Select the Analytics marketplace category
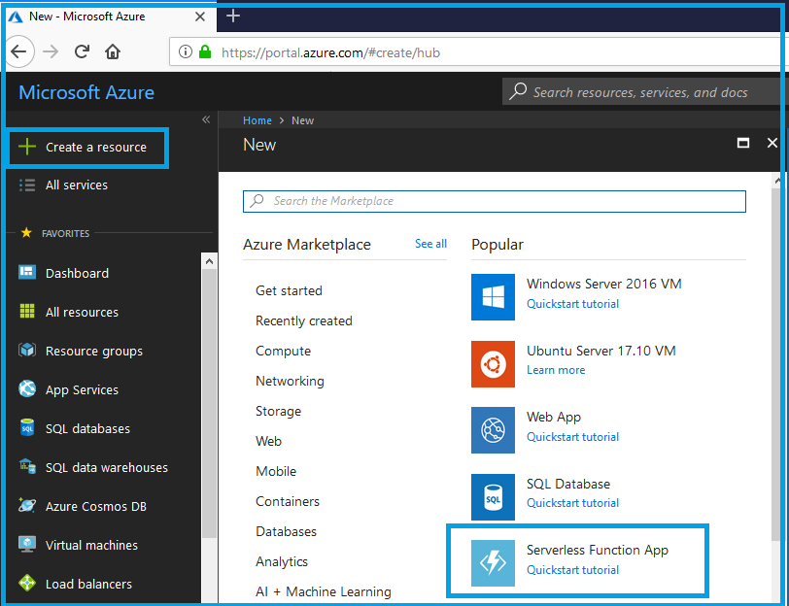Image resolution: width=789 pixels, height=606 pixels. coord(282,561)
